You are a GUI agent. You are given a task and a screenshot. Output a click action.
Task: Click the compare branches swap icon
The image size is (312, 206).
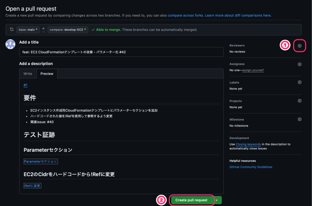pyautogui.click(x=12, y=30)
